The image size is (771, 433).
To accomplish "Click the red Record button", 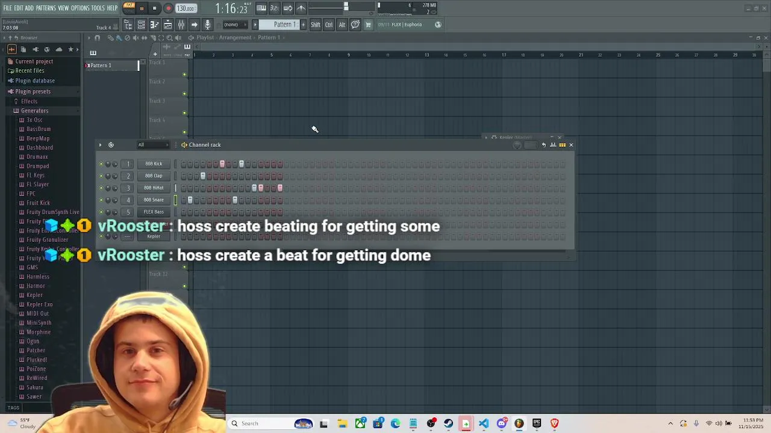I will click(x=168, y=8).
